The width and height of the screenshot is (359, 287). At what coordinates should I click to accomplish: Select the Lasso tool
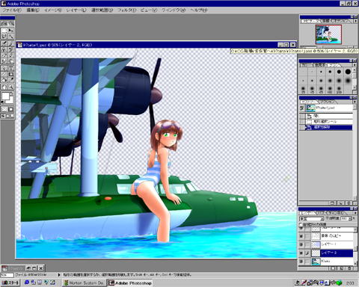click(x=4, y=37)
